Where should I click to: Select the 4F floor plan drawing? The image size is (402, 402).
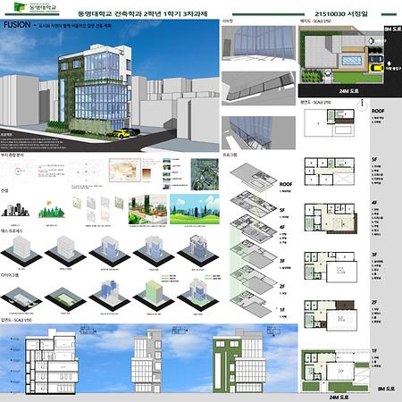[331, 218]
